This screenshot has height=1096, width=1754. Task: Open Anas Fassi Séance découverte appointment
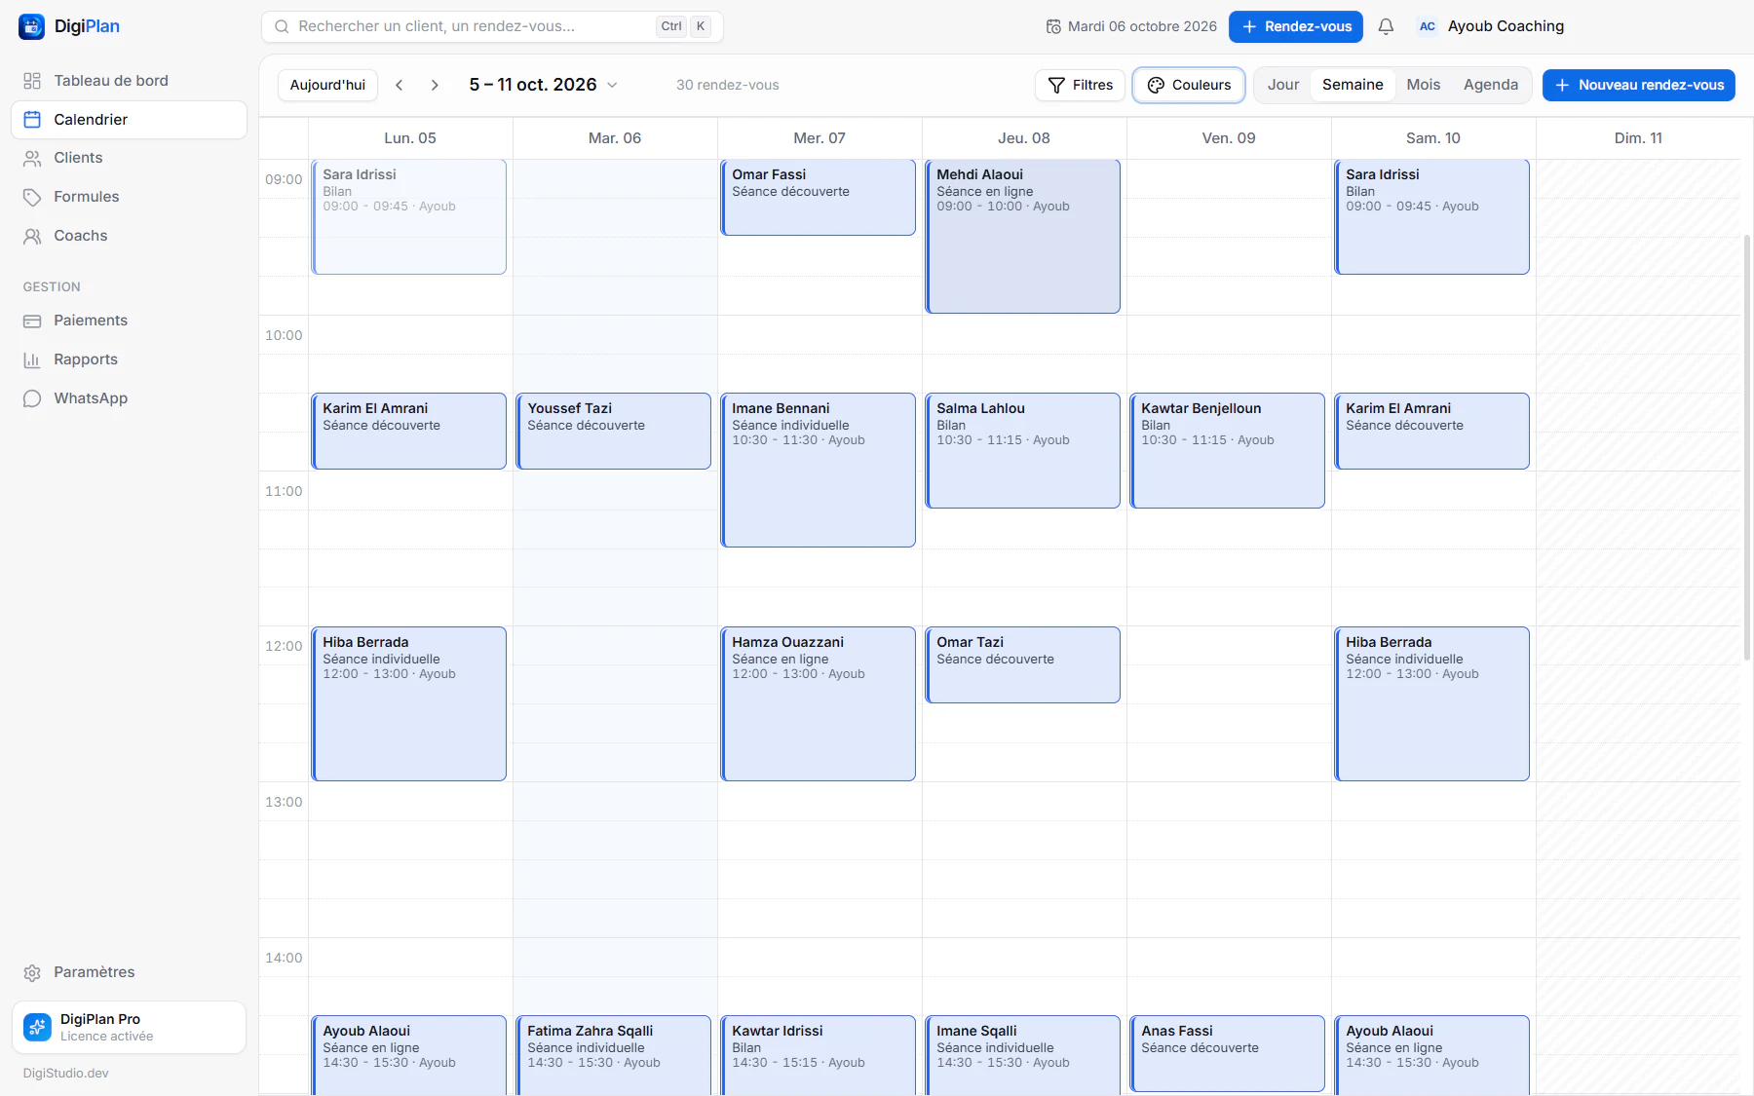(x=1228, y=1053)
